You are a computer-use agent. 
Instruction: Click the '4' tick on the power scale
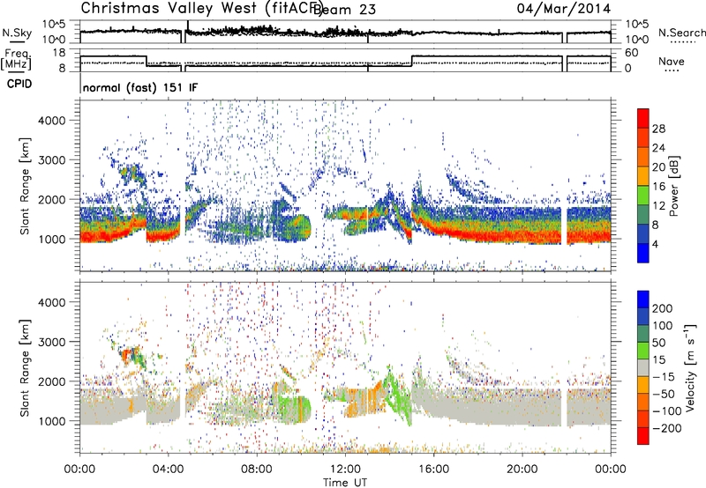pos(655,245)
